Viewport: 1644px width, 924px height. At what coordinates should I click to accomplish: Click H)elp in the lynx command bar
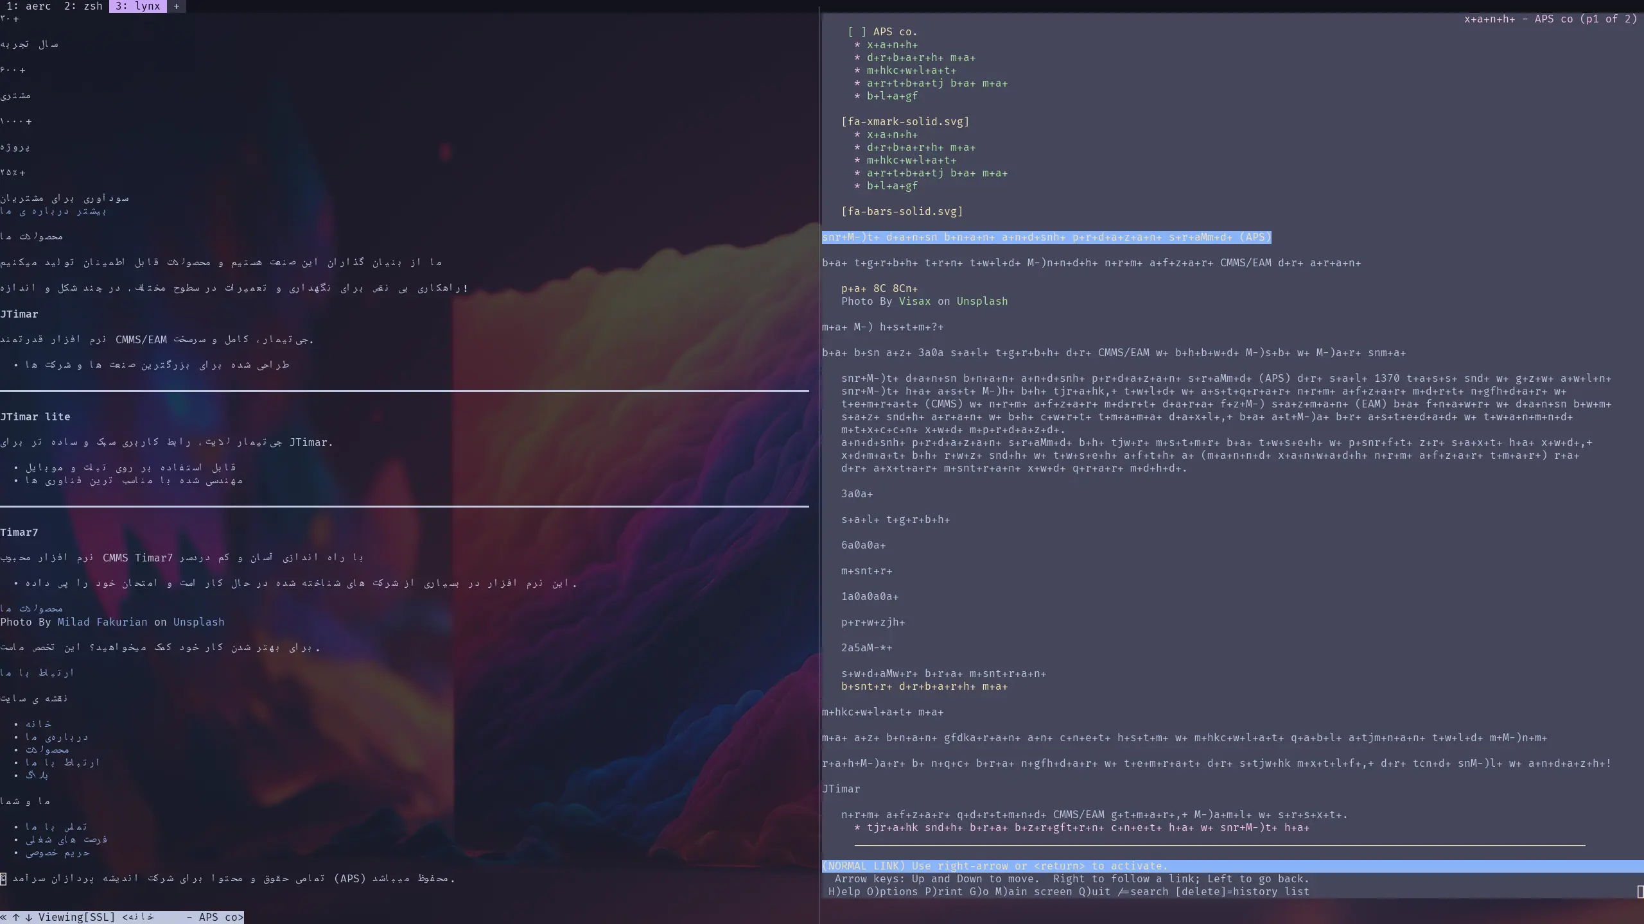pyautogui.click(x=844, y=891)
